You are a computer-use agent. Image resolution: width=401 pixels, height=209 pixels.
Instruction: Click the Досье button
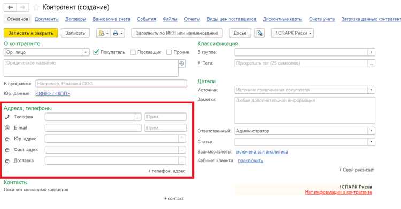click(240, 33)
